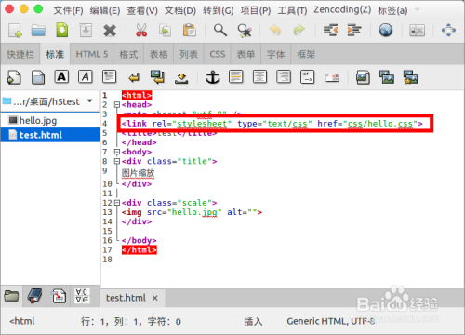Insert thumbnail icon
This screenshot has height=335, width=465.
coord(387,77)
